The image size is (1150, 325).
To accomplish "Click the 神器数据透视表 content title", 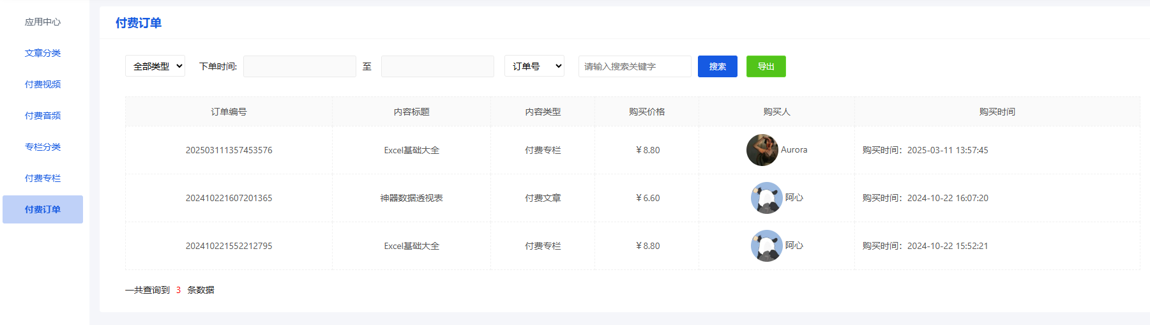I will point(411,198).
